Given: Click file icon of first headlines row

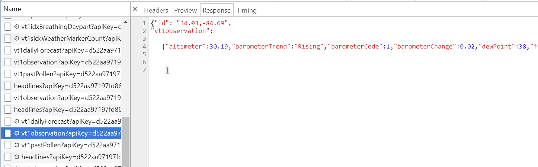Looking at the screenshot, I should [x=8, y=86].
